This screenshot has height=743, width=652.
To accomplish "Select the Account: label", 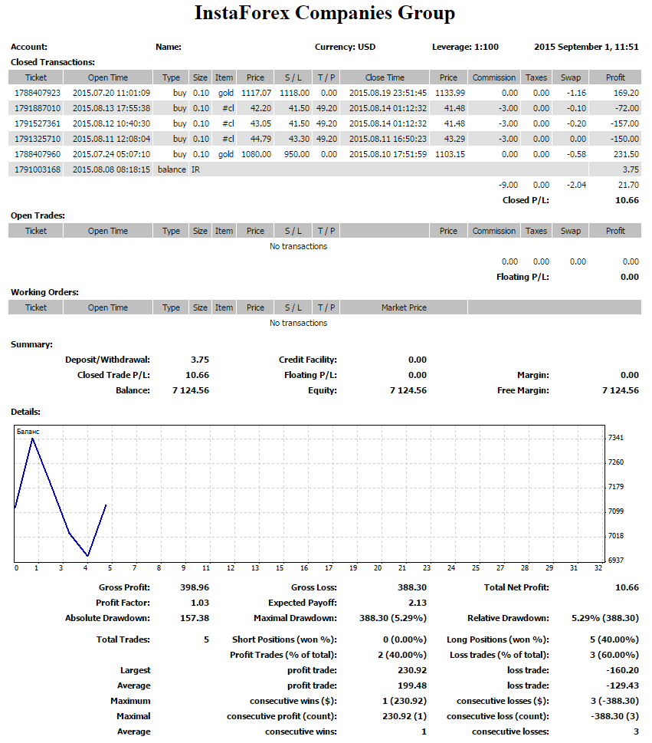I will click(29, 47).
